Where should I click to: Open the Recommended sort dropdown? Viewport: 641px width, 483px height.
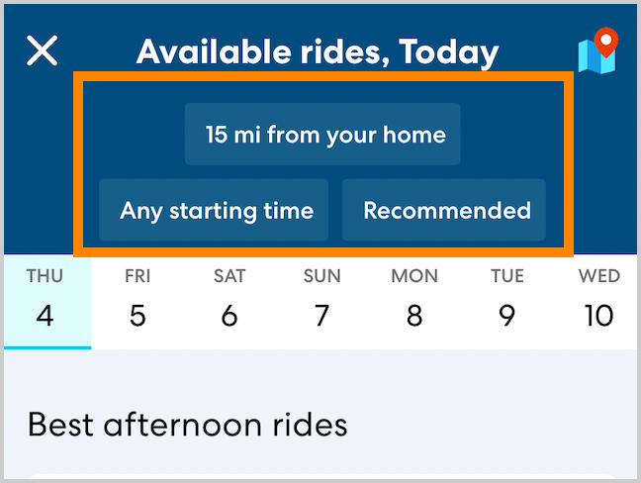point(444,210)
